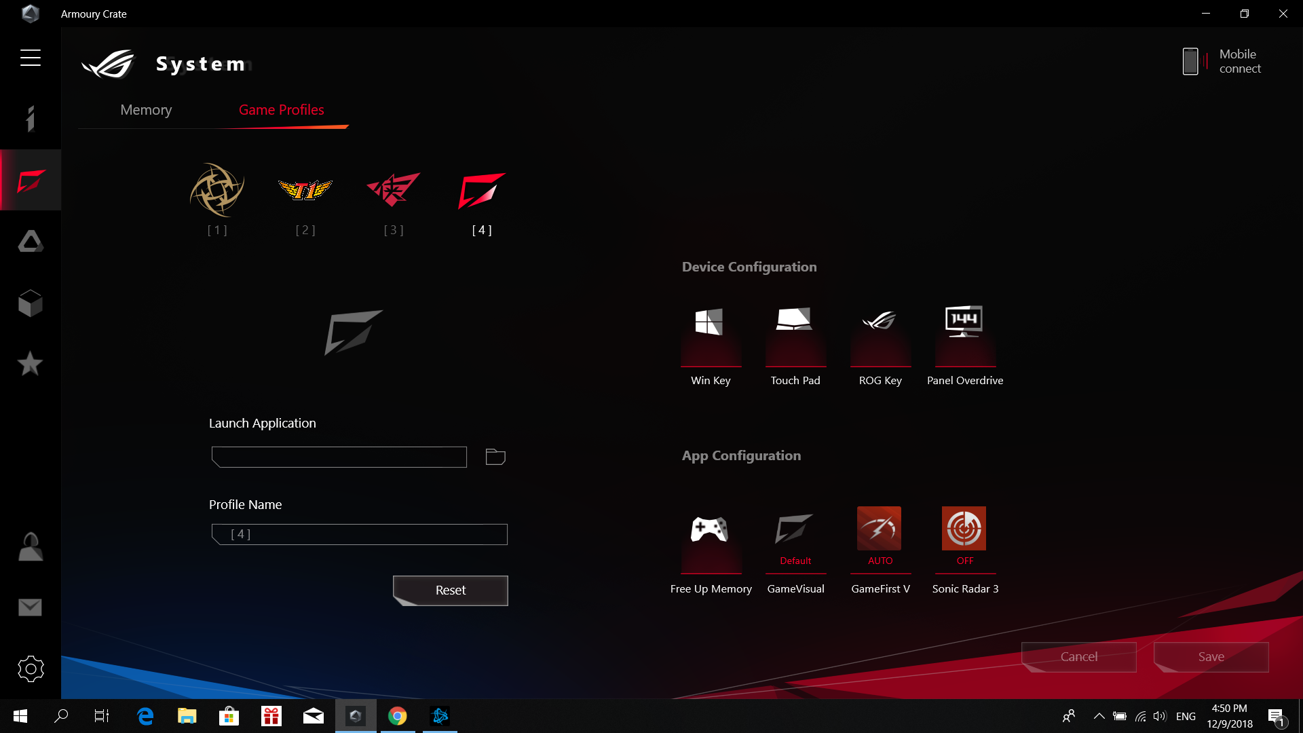Open the Wi-Fi network tray icon
Image resolution: width=1303 pixels, height=733 pixels.
(1140, 716)
